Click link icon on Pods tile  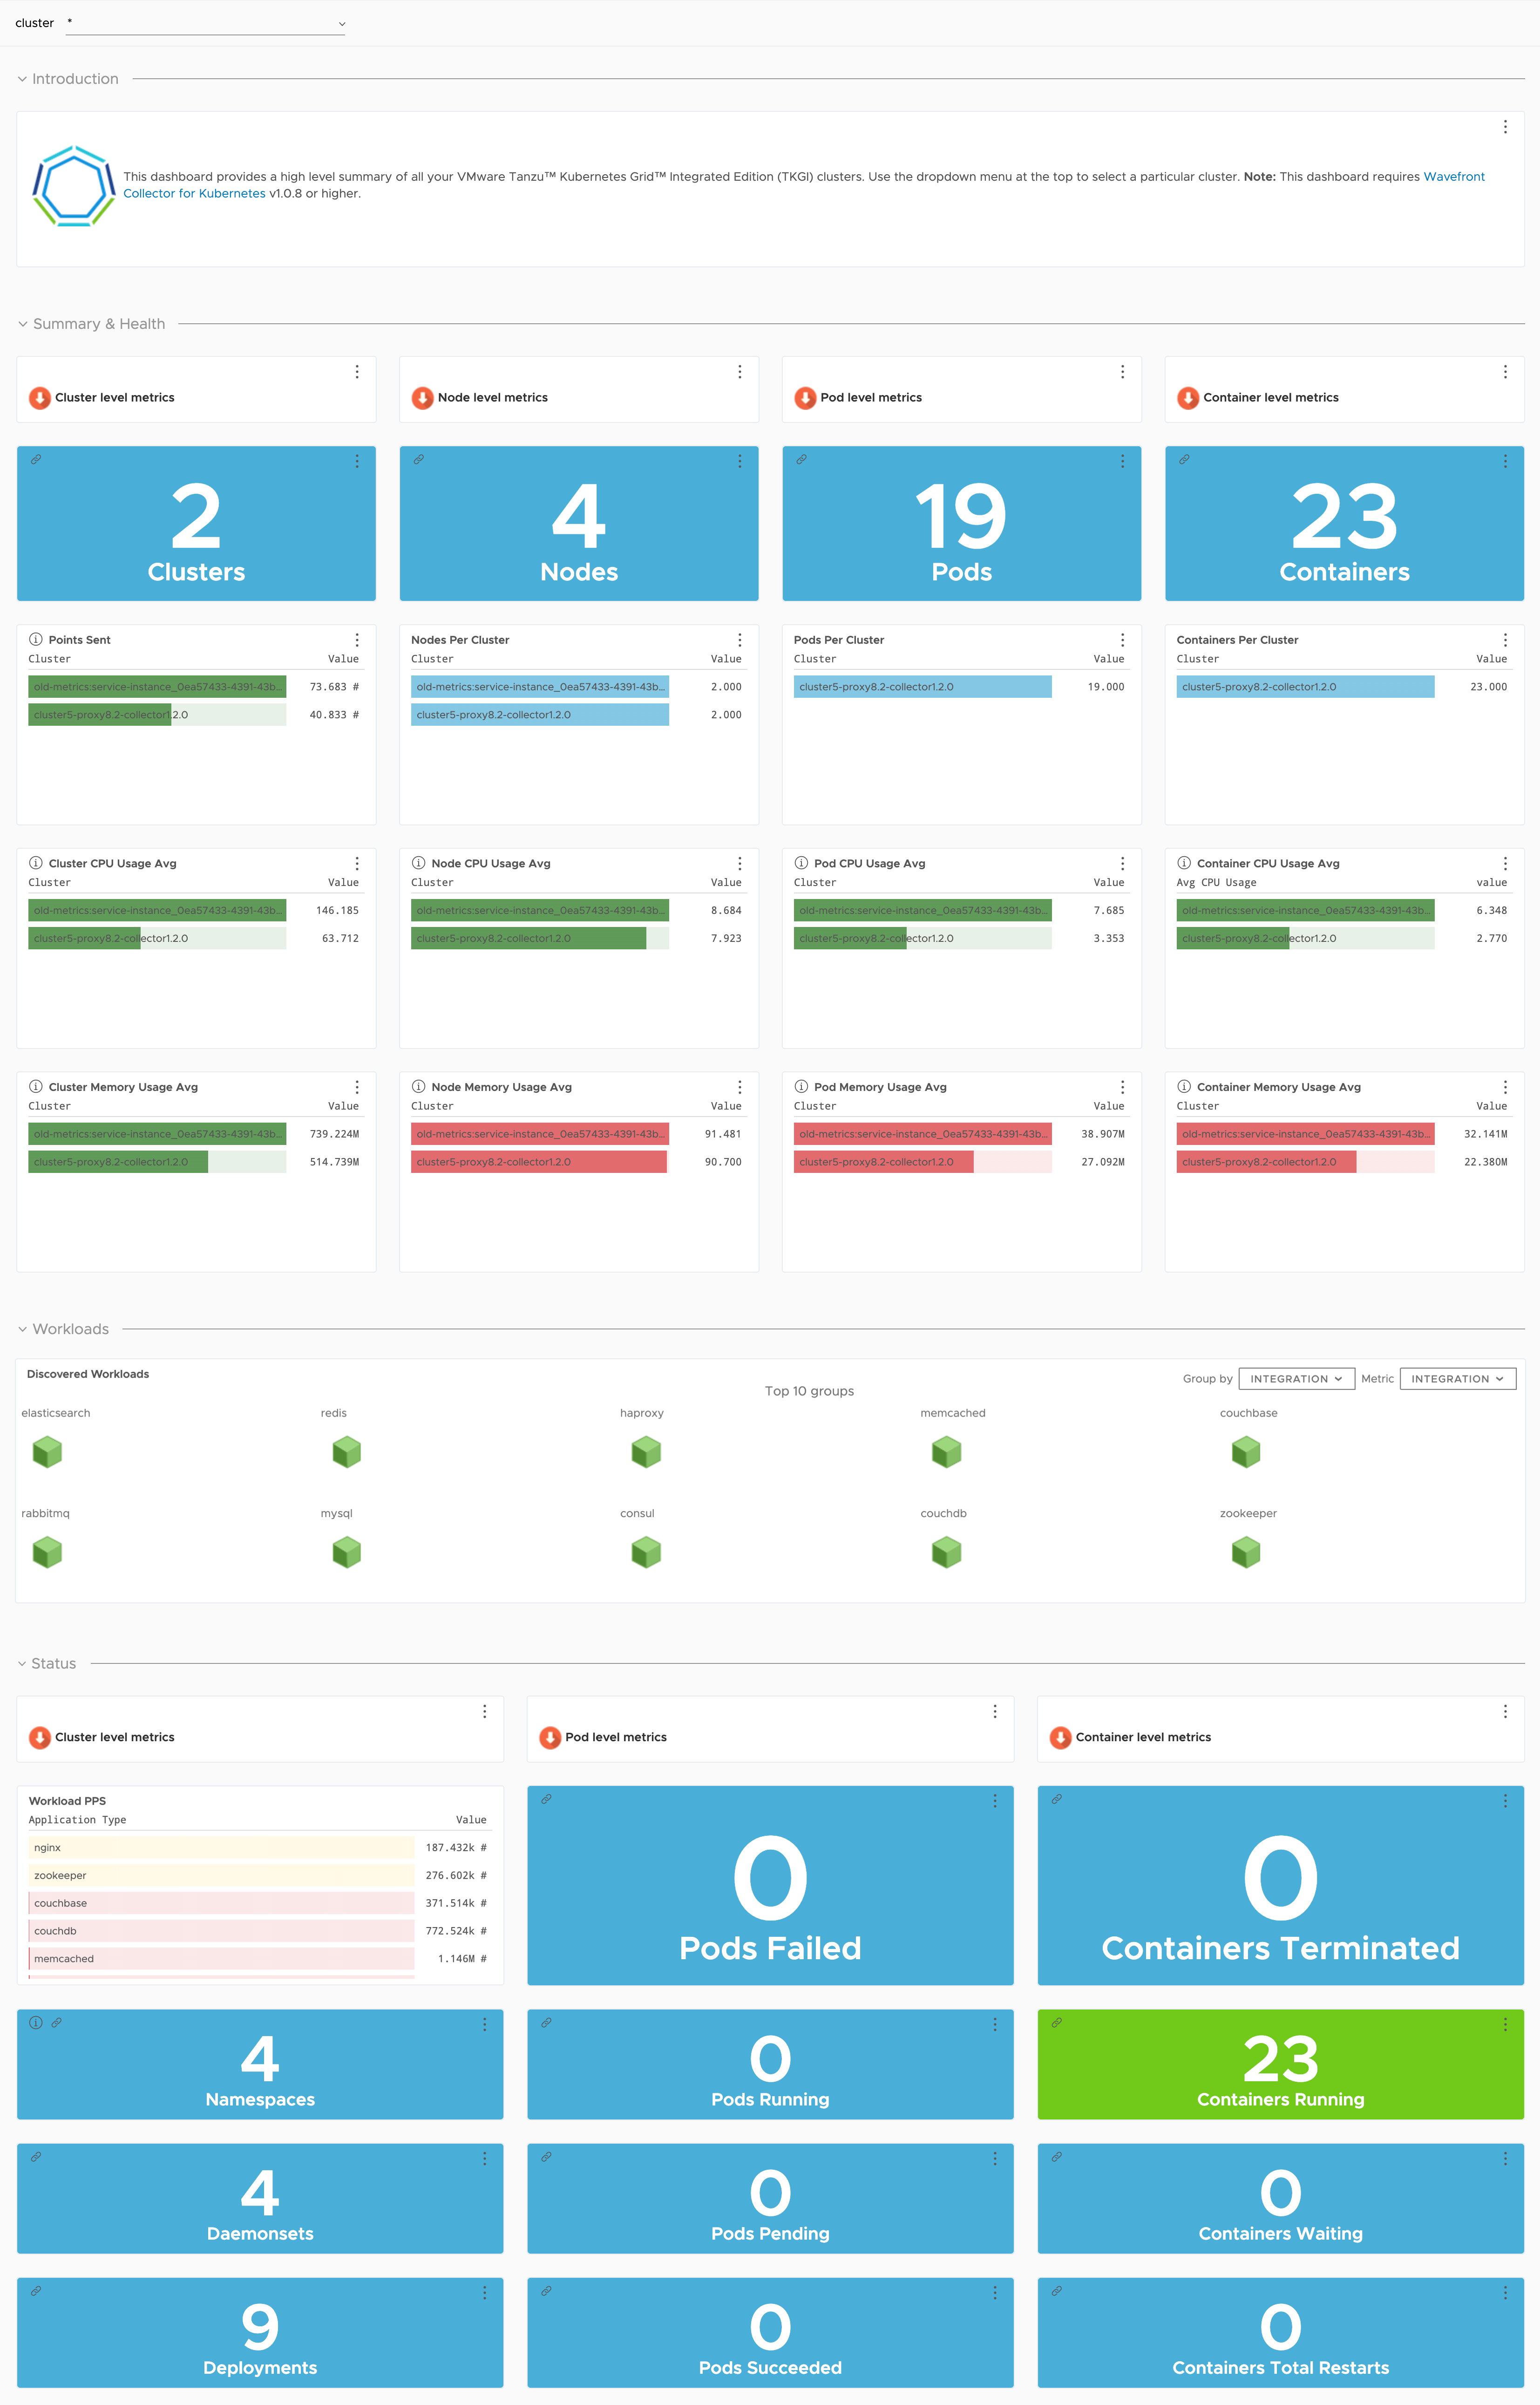(x=801, y=460)
